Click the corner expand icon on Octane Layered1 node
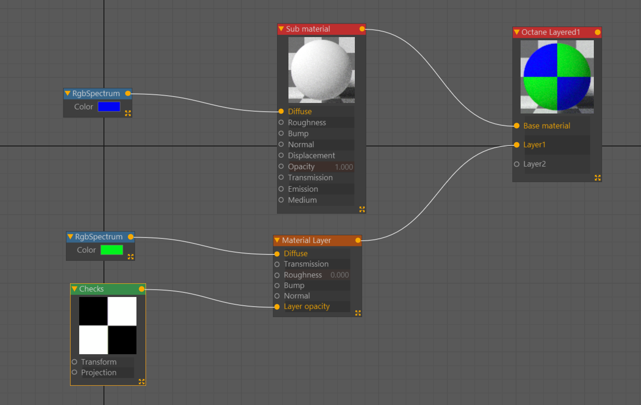This screenshot has width=641, height=405. pyautogui.click(x=598, y=178)
